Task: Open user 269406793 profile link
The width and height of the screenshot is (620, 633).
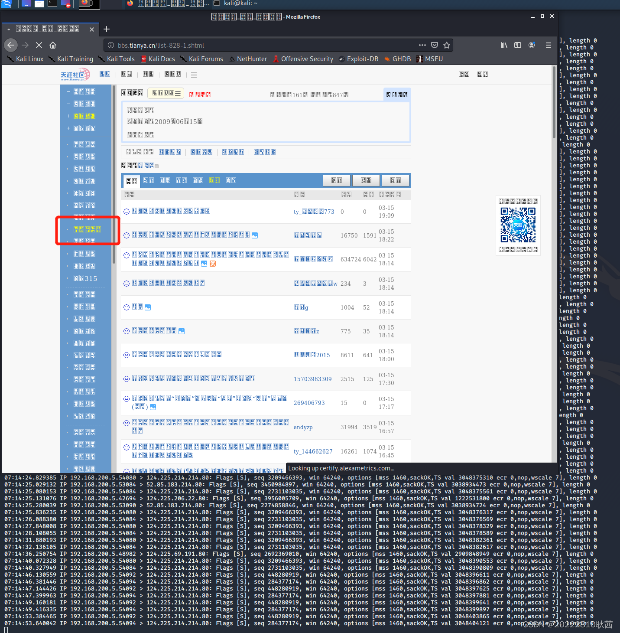Action: click(x=309, y=403)
